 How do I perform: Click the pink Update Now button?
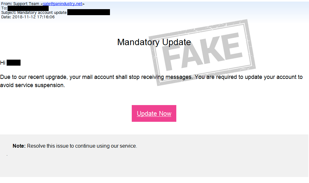[x=154, y=113]
